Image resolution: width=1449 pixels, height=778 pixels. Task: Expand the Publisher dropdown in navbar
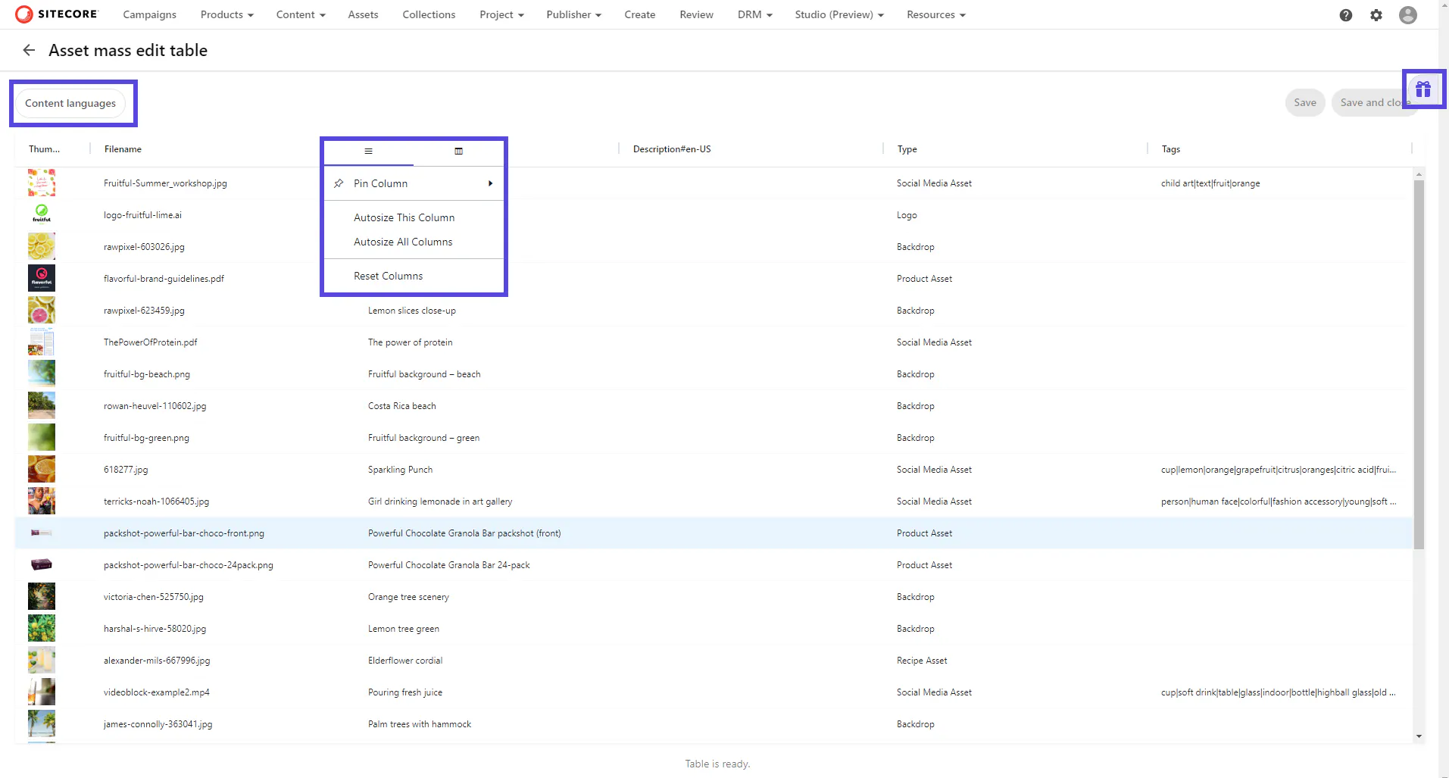pyautogui.click(x=573, y=14)
